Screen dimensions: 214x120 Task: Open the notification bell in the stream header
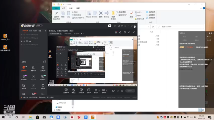pos(129,32)
